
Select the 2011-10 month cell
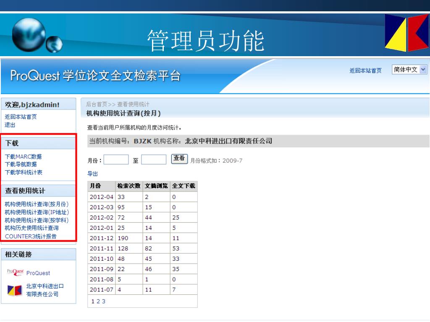tap(102, 259)
